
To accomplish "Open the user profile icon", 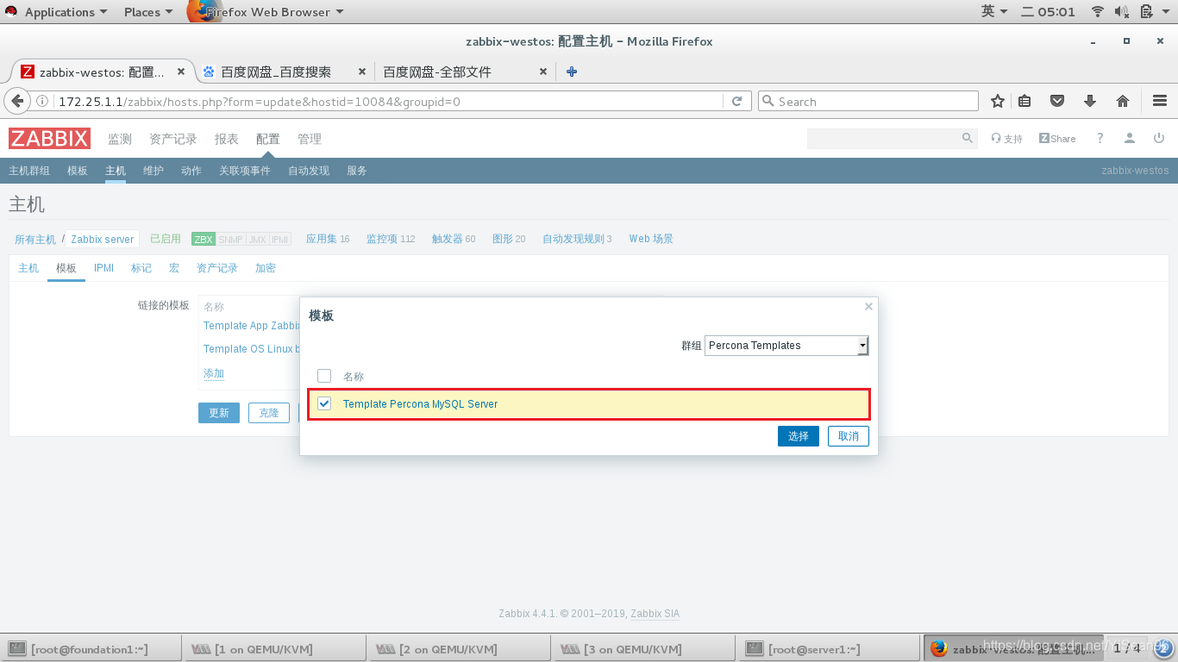I will [1130, 138].
